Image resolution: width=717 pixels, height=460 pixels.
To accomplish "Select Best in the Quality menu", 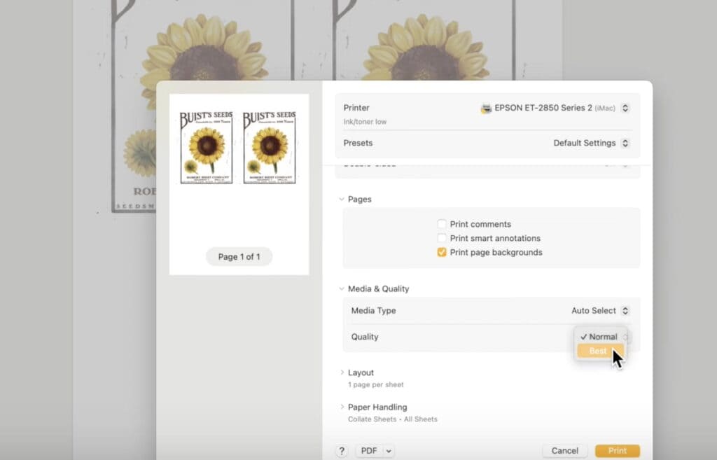I will [598, 351].
